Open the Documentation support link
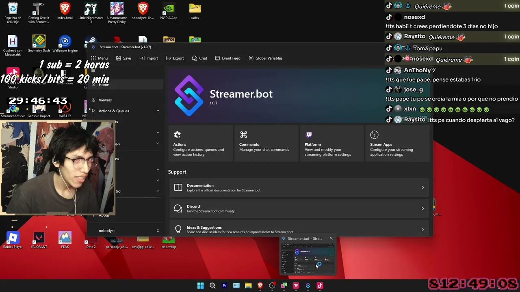Image resolution: width=520 pixels, height=292 pixels. [299, 187]
